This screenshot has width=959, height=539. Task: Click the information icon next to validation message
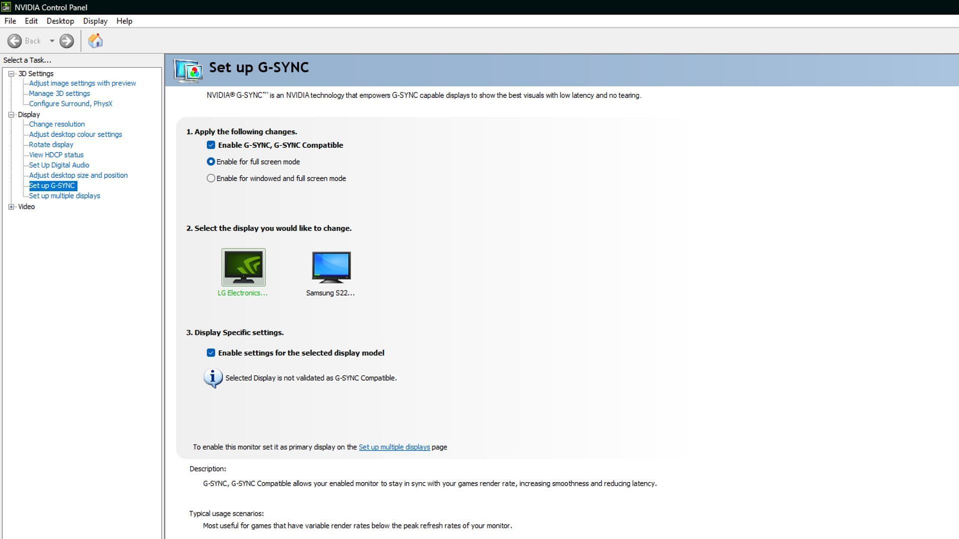click(x=213, y=378)
